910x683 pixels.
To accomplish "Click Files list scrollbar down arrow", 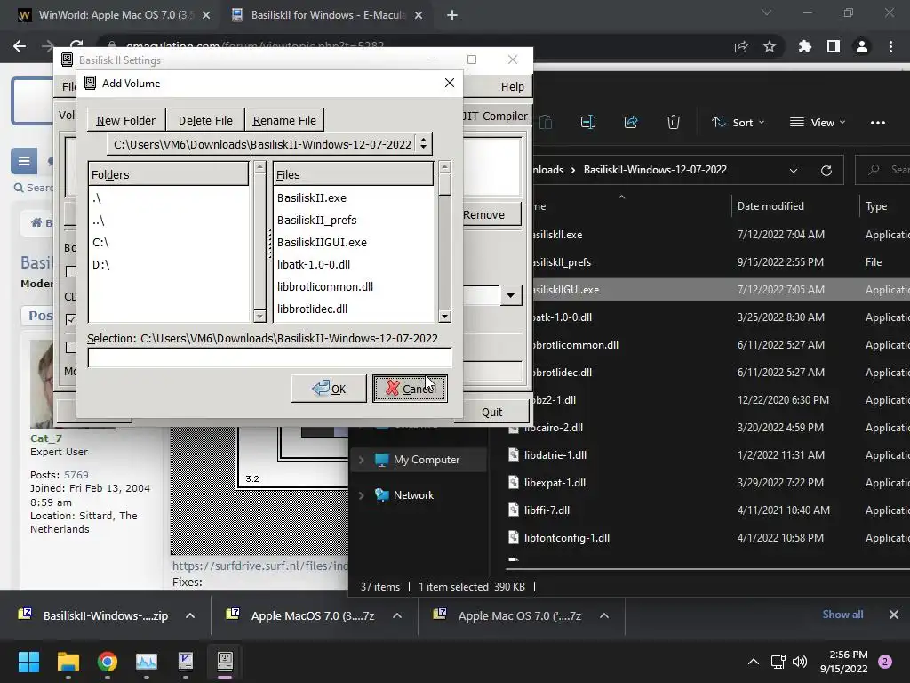I will point(444,317).
